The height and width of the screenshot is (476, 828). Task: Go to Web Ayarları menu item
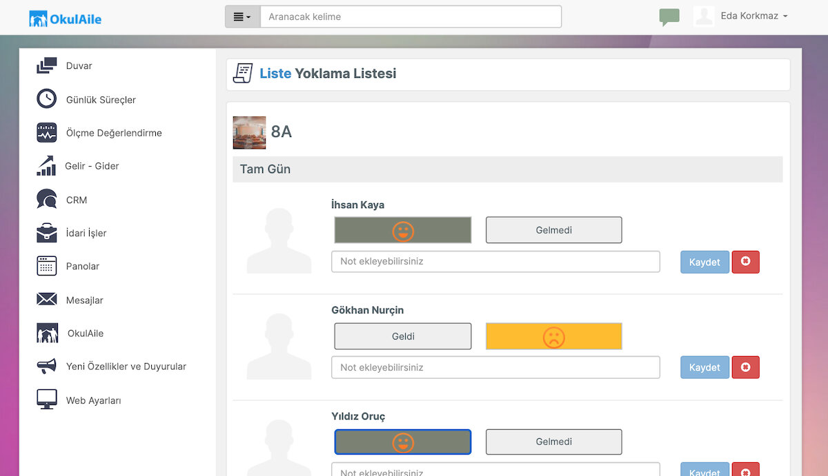pos(93,400)
